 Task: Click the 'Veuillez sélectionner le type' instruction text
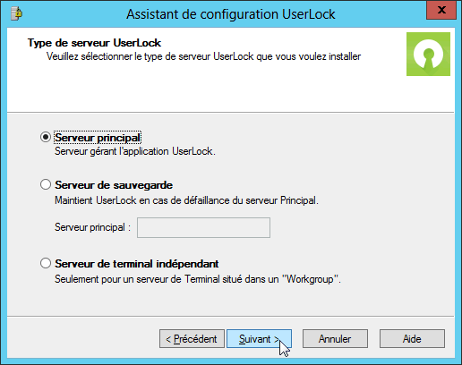(203, 56)
